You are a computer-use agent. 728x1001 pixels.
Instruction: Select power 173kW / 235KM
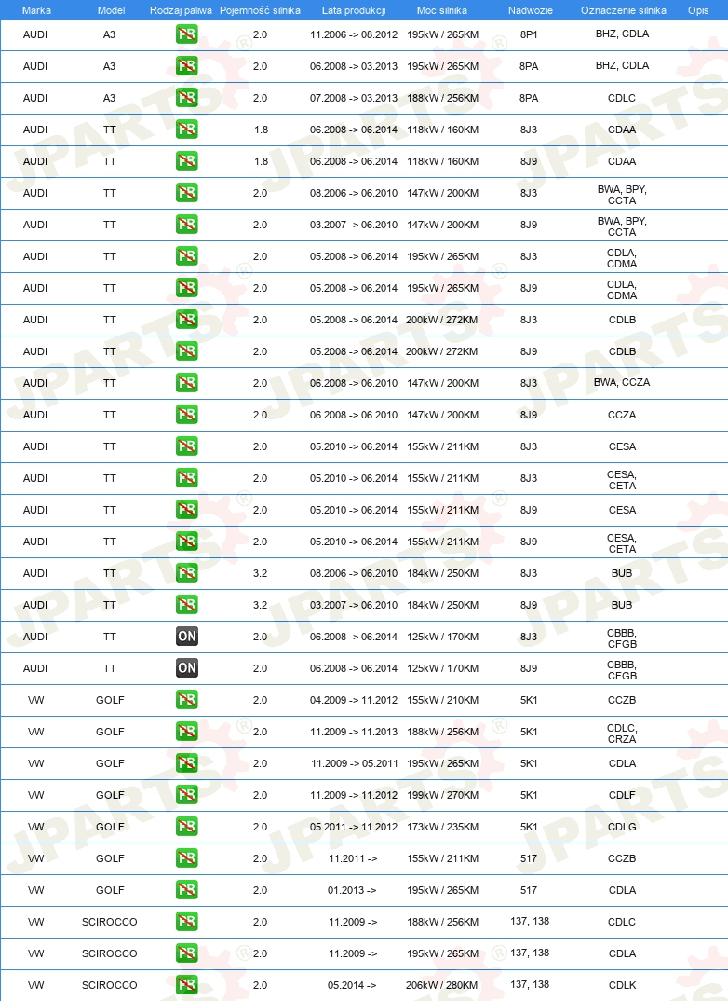click(442, 827)
